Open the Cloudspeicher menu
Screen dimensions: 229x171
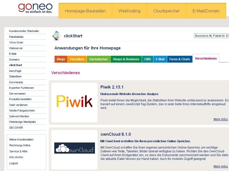pos(166,11)
